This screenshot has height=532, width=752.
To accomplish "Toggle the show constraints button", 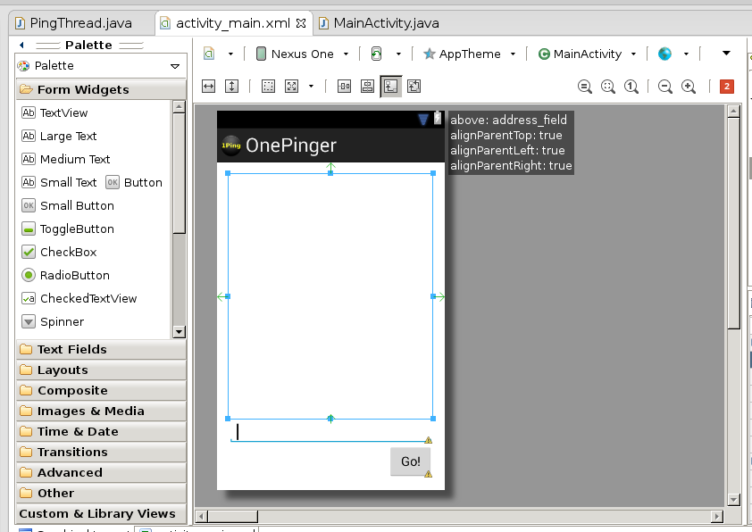I will pyautogui.click(x=391, y=87).
